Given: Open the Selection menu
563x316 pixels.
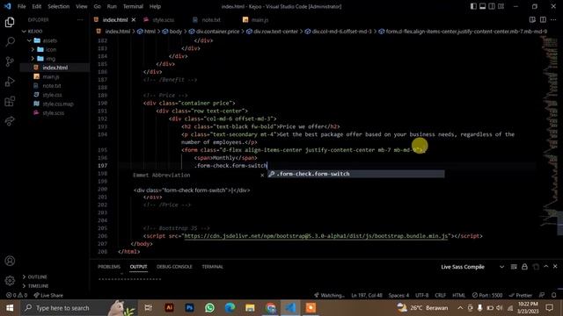Looking at the screenshot, I should pos(59,6).
